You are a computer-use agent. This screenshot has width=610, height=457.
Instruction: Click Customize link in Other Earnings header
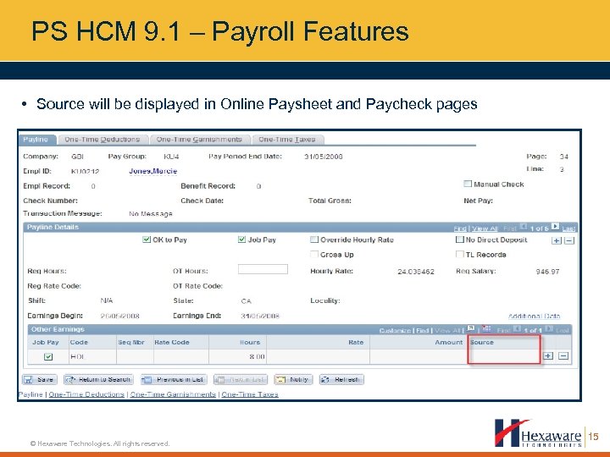(x=395, y=331)
